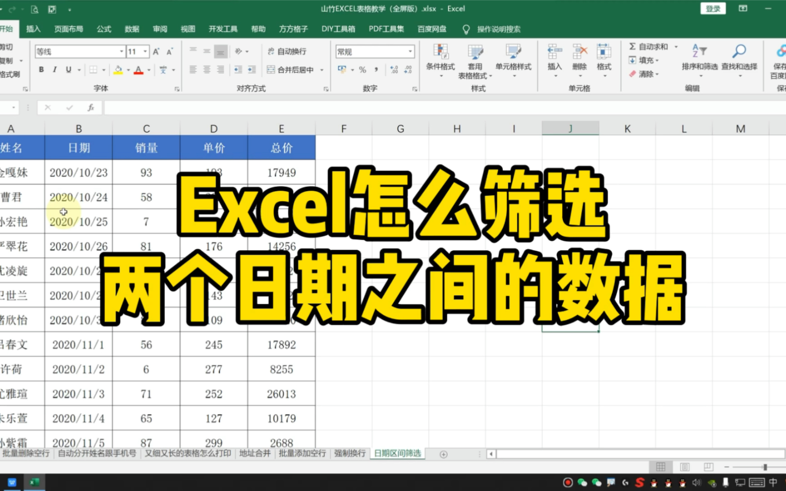Apply percent style

point(363,70)
